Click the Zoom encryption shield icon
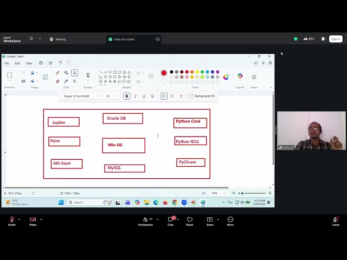Screen dimensions: 347x260 tap(295, 39)
